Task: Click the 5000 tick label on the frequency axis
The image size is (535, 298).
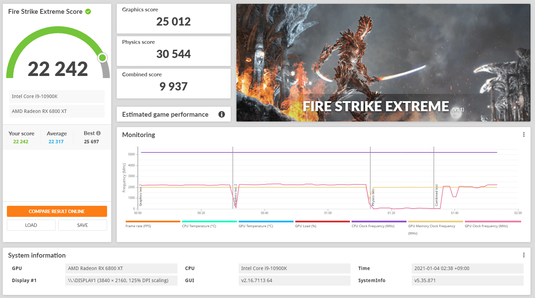Action: [x=132, y=154]
